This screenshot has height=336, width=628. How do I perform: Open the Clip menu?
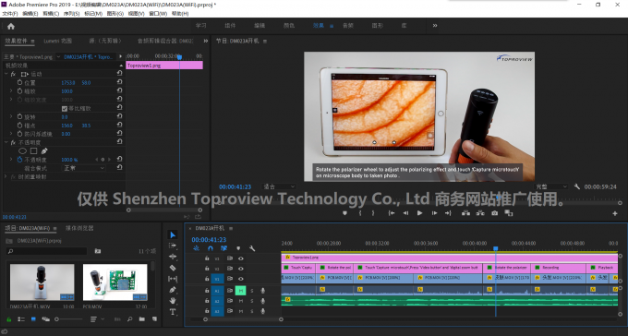51,14
